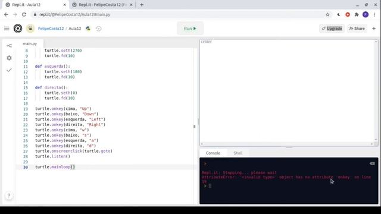This screenshot has height=214, width=381.
Task: Click line number 19 in gutter
Action: (26, 109)
